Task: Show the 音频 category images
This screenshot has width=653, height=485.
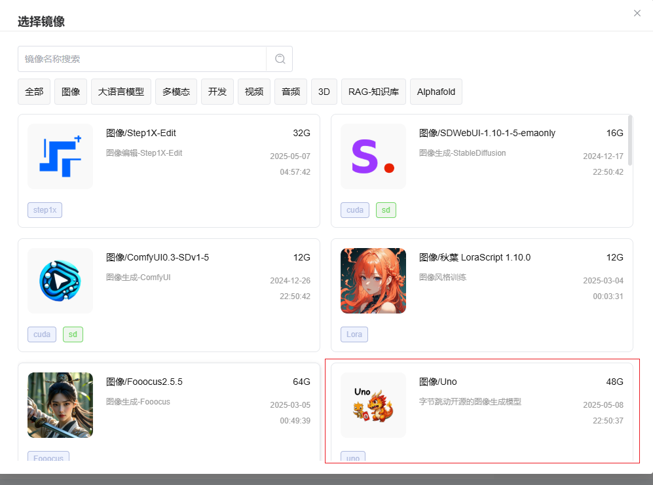Action: coord(291,92)
